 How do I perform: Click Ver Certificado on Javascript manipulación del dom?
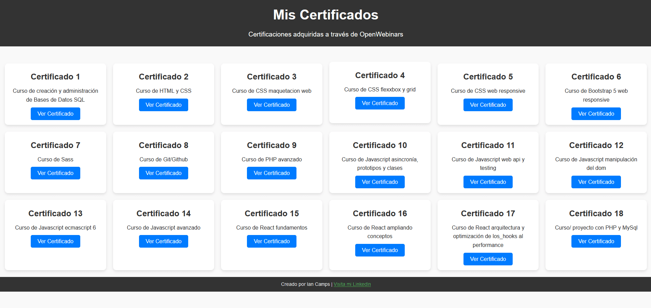click(x=596, y=182)
